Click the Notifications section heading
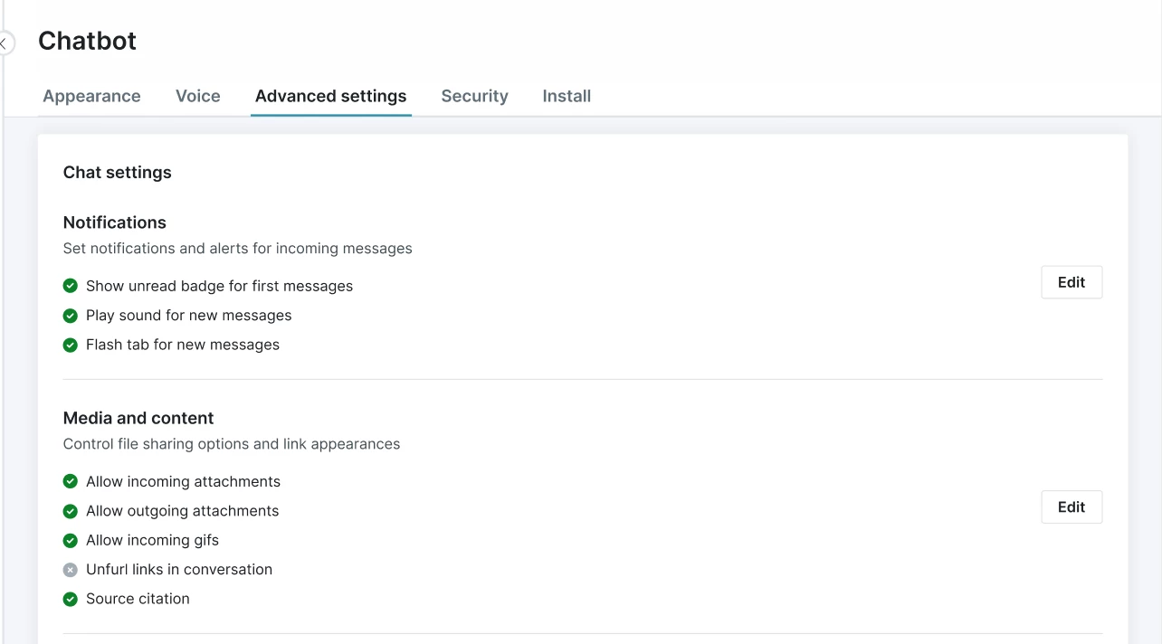This screenshot has width=1162, height=644. tap(115, 223)
